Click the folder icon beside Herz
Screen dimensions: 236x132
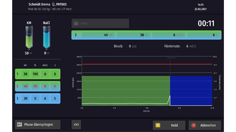pos(76,24)
